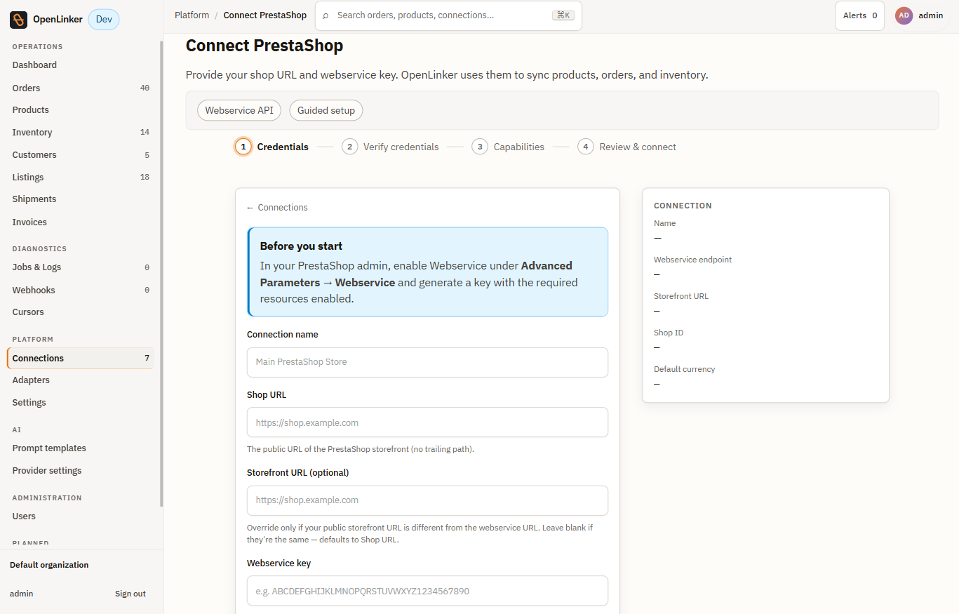Go back via the ← Connections link
The height and width of the screenshot is (614, 959).
tap(277, 208)
